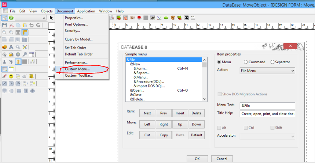Click the Insert item button

(x=180, y=113)
